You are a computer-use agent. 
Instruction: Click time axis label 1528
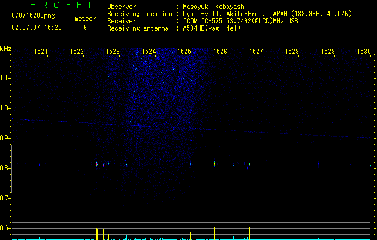(x=292, y=52)
